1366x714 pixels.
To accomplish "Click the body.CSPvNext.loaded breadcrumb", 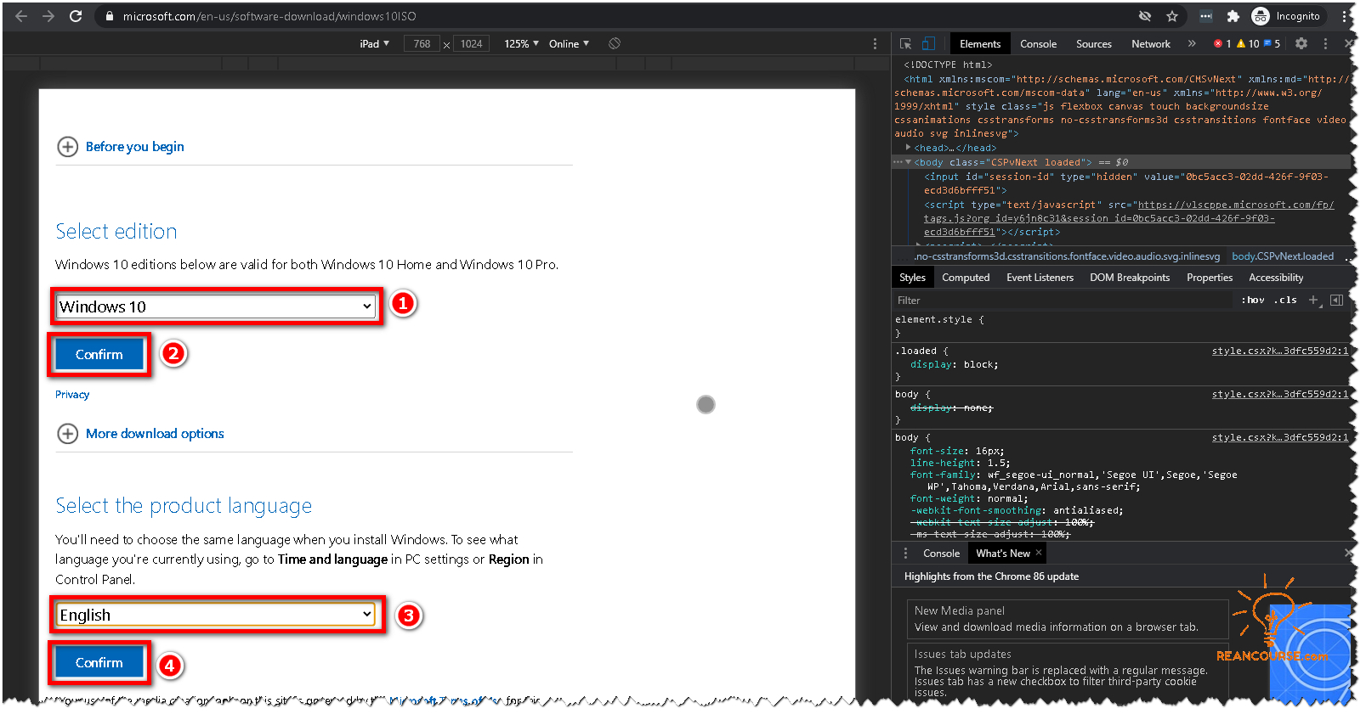I will coord(1282,256).
